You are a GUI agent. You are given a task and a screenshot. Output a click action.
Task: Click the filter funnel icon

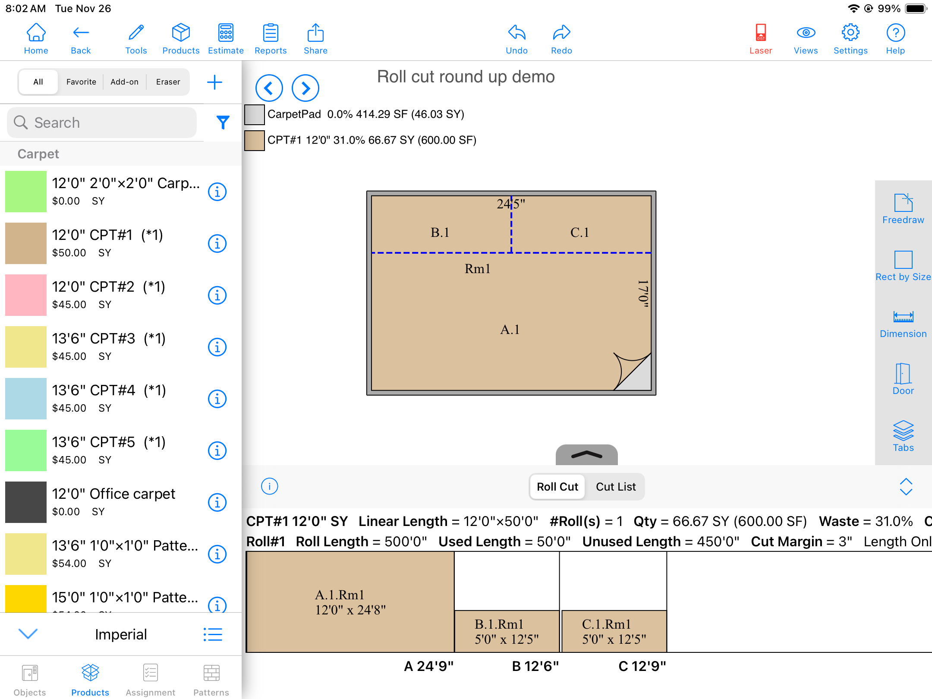(223, 123)
